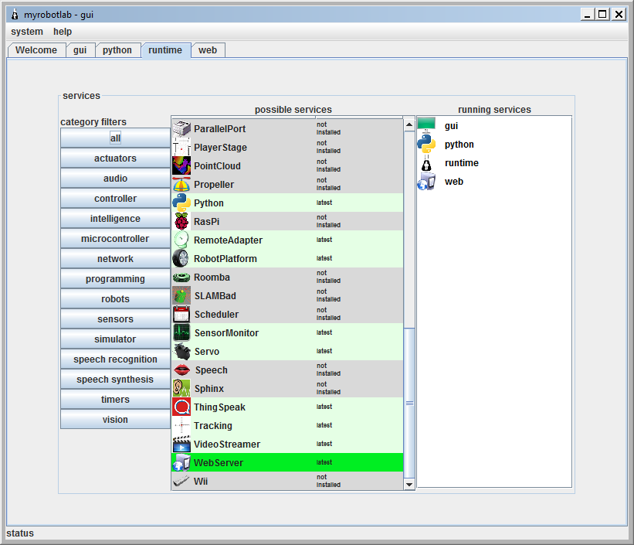
Task: Click the Speech red lips icon
Action: 181,370
